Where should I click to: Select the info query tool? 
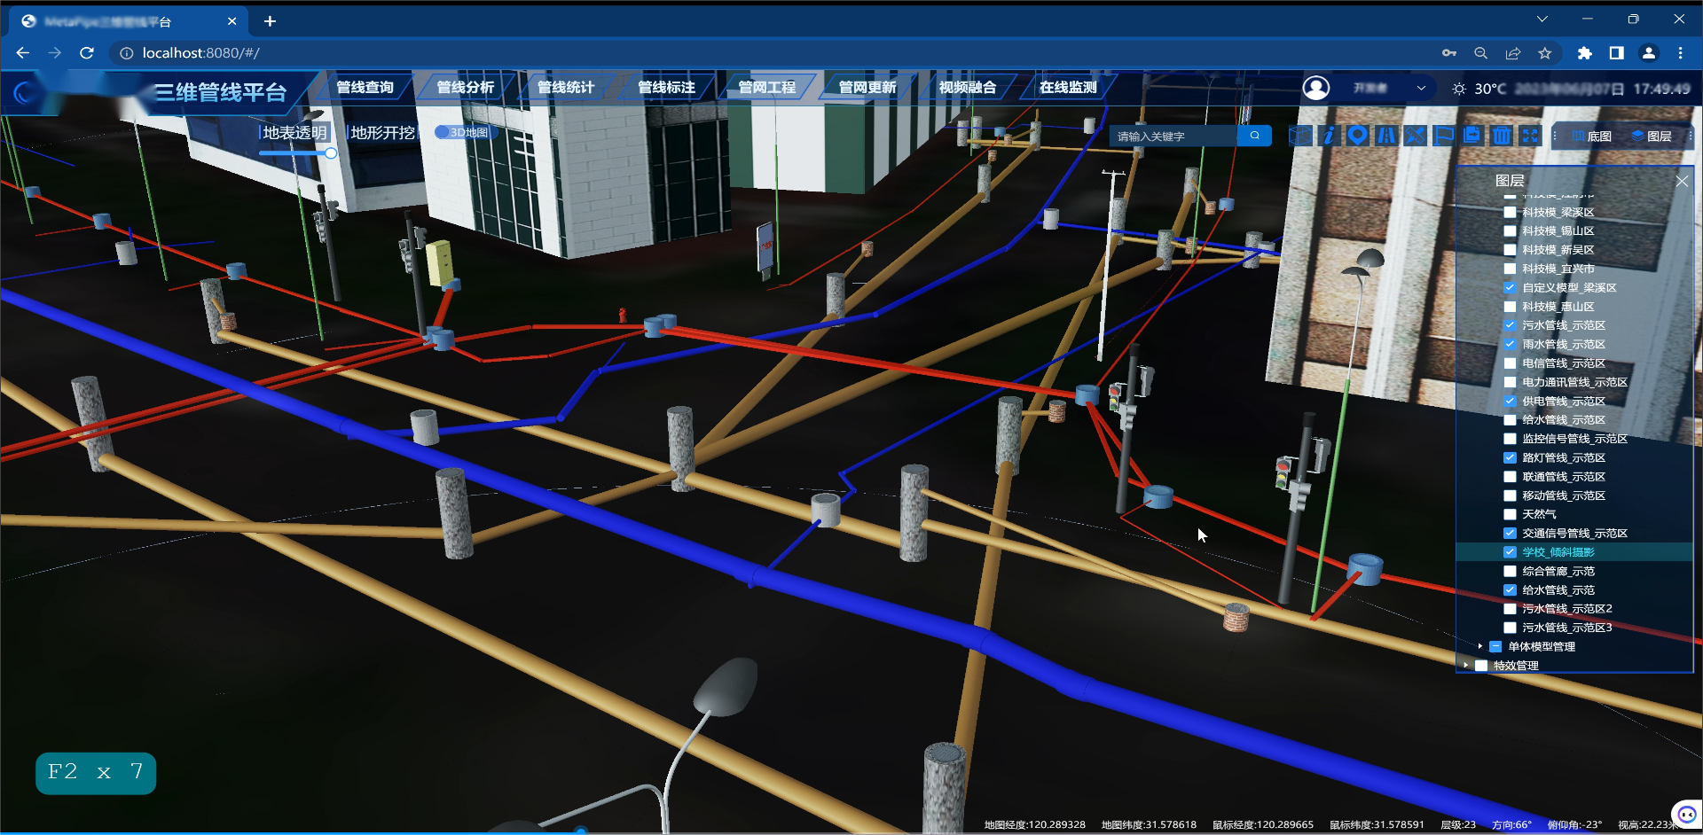1330,136
